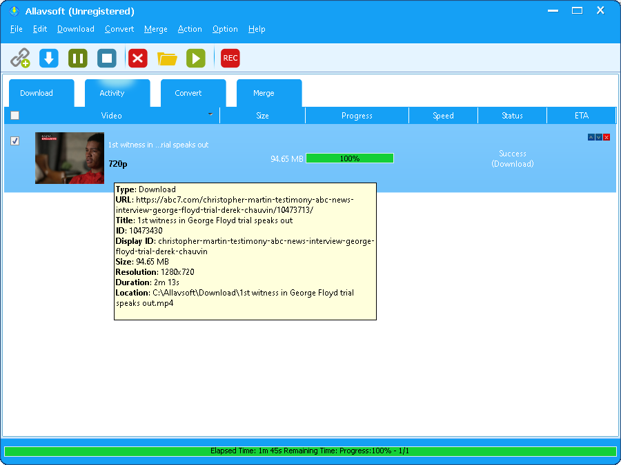Sort by the Status column header
The height and width of the screenshot is (465, 621).
512,116
